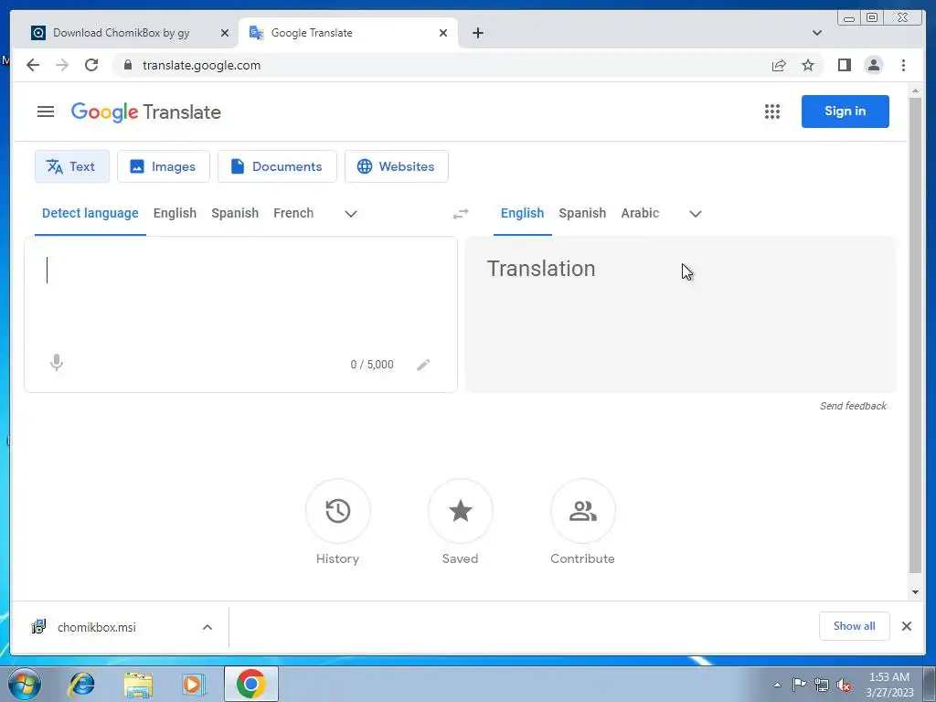Click the muted volume tray icon
Image resolution: width=936 pixels, height=702 pixels.
[x=844, y=685]
